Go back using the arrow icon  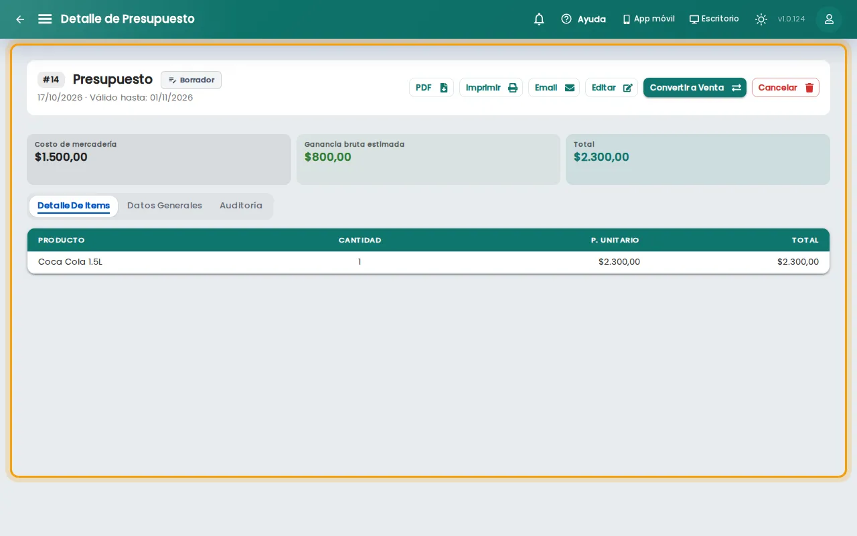point(20,19)
